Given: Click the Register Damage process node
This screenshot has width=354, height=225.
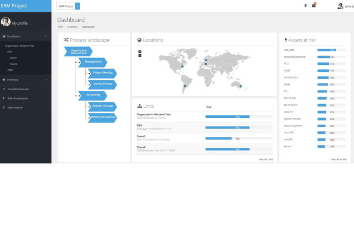Looking at the screenshot, I should pos(102,107).
